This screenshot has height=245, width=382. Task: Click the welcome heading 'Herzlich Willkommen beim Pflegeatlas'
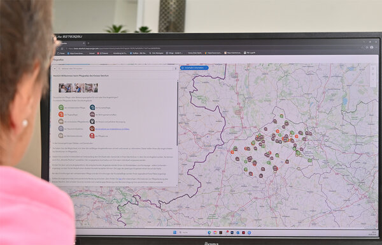(81, 76)
